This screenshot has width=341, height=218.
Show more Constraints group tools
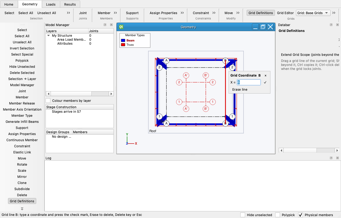(214, 13)
